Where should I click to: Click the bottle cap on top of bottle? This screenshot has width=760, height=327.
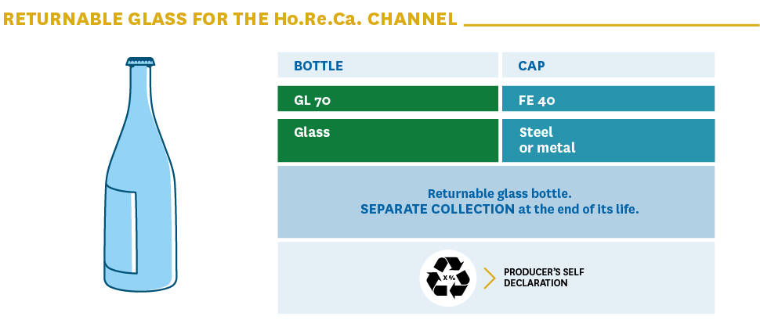140,62
